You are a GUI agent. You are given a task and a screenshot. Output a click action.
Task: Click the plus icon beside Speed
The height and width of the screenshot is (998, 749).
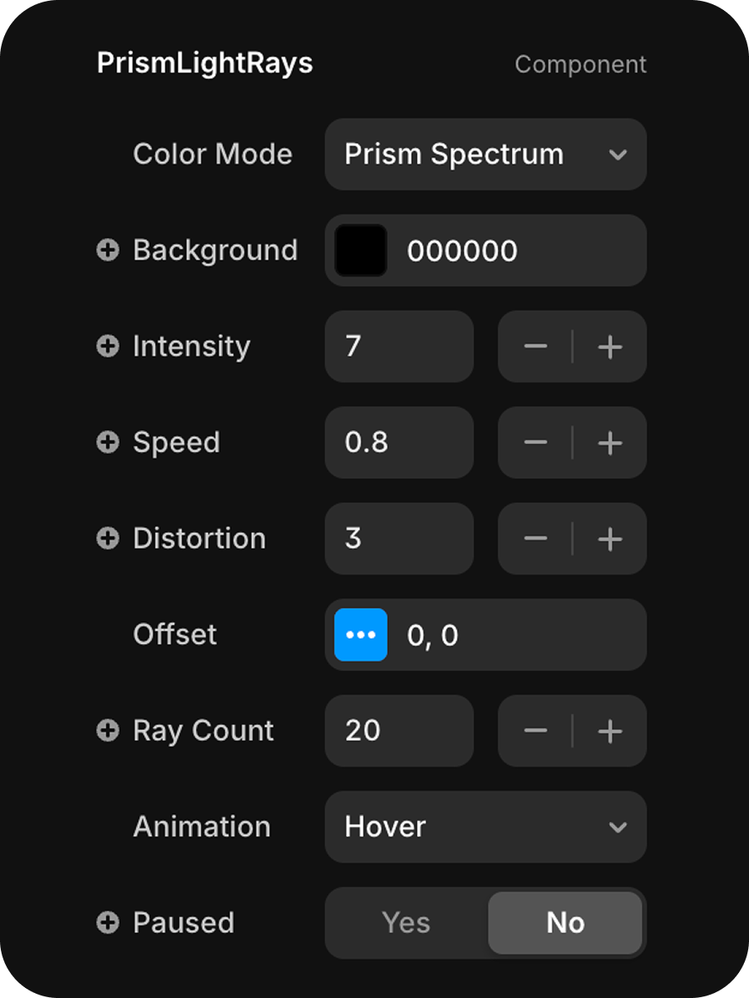[108, 442]
